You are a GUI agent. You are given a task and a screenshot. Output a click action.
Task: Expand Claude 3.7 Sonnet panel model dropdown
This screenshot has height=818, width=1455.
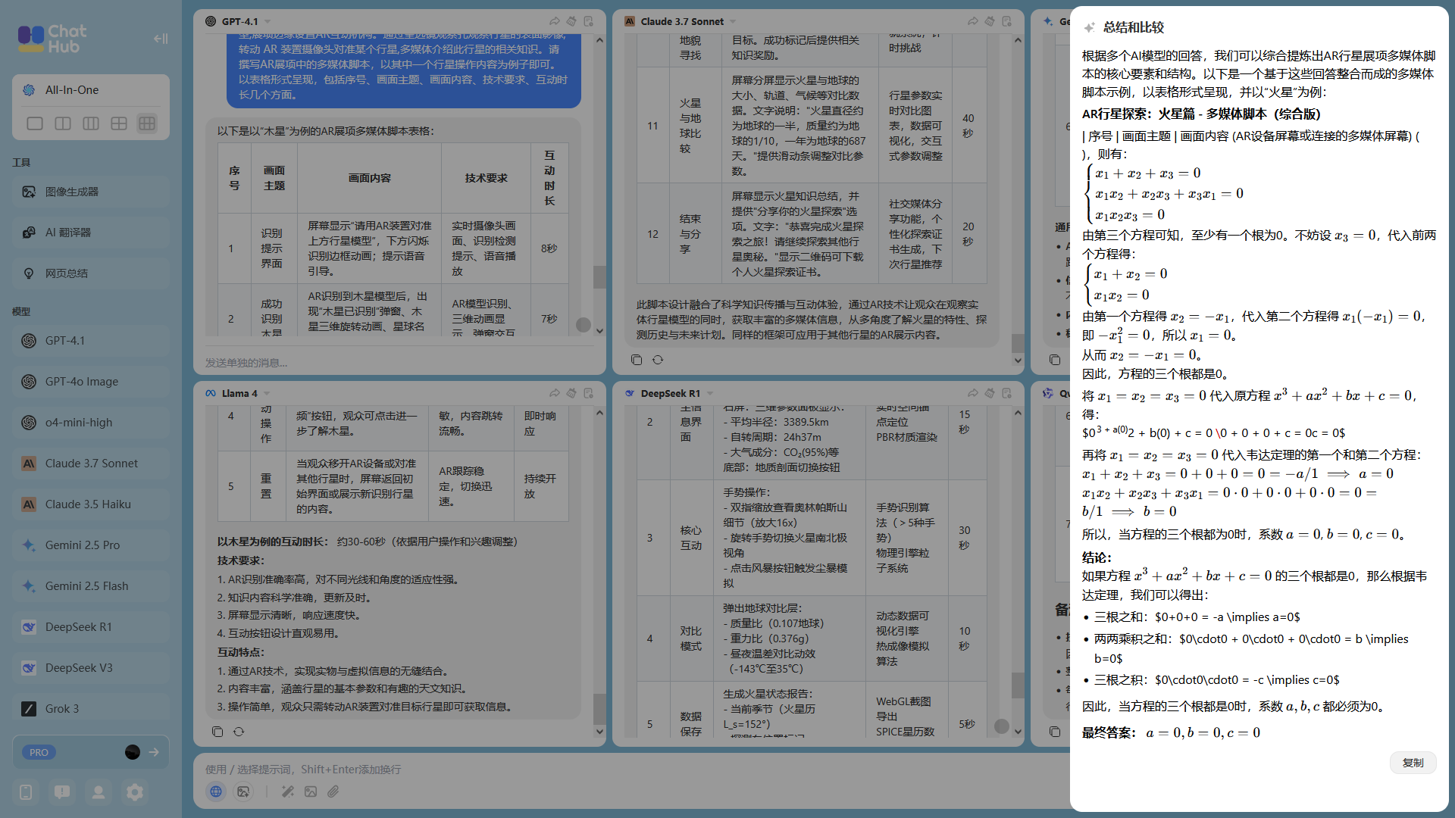coord(733,22)
